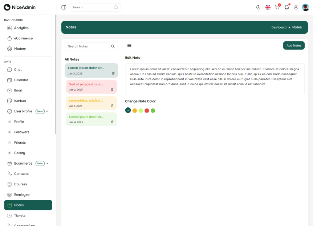Select the Lorem ipsum note Jan 4

(92, 119)
